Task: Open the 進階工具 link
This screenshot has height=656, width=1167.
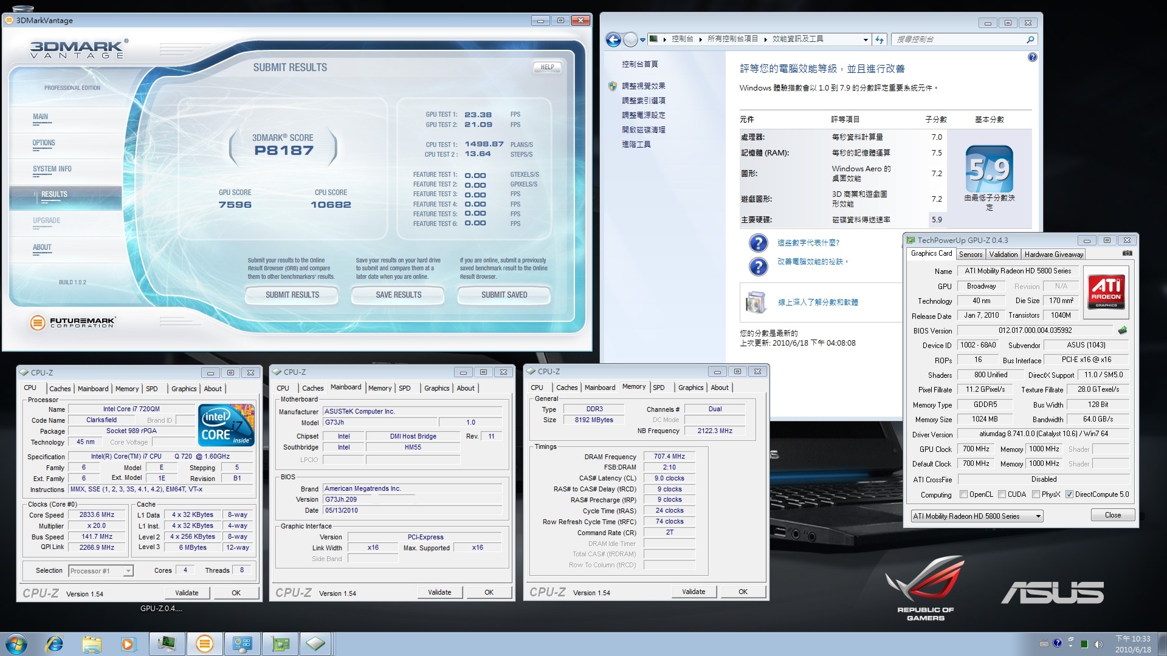Action: [636, 145]
